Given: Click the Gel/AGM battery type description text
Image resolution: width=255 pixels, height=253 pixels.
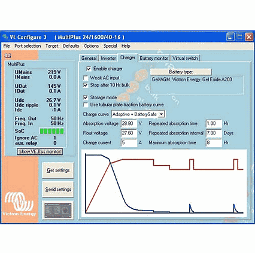Looking at the screenshot, I should (192, 80).
